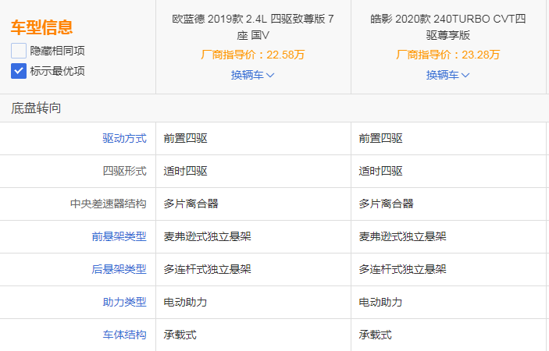Image resolution: width=549 pixels, height=351 pixels.
Task: Click the 车型信息 heading
Action: 41,28
